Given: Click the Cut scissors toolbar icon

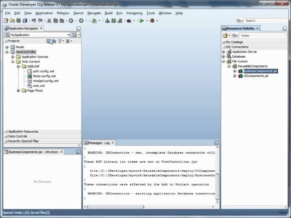Looking at the screenshot, I should coord(49,21).
